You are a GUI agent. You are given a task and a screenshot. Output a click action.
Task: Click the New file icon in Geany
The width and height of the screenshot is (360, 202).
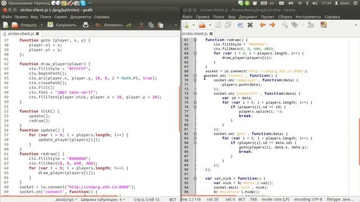point(186,25)
